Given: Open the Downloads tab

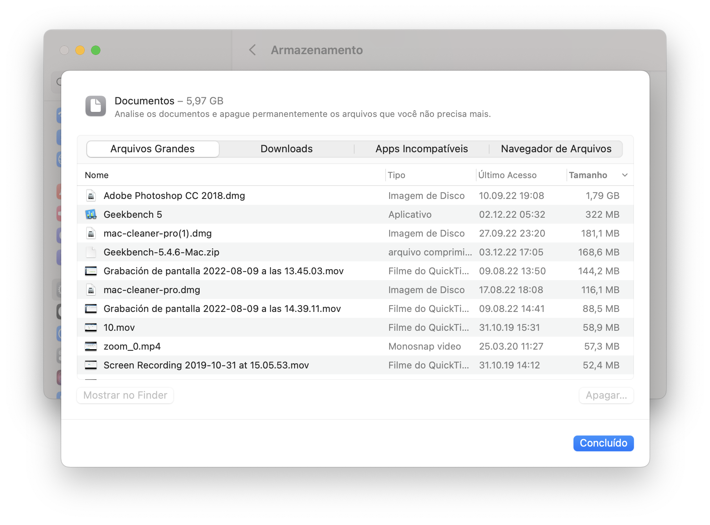Looking at the screenshot, I should point(286,149).
